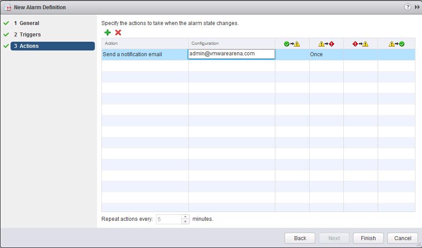Click the Next button

coord(334,238)
